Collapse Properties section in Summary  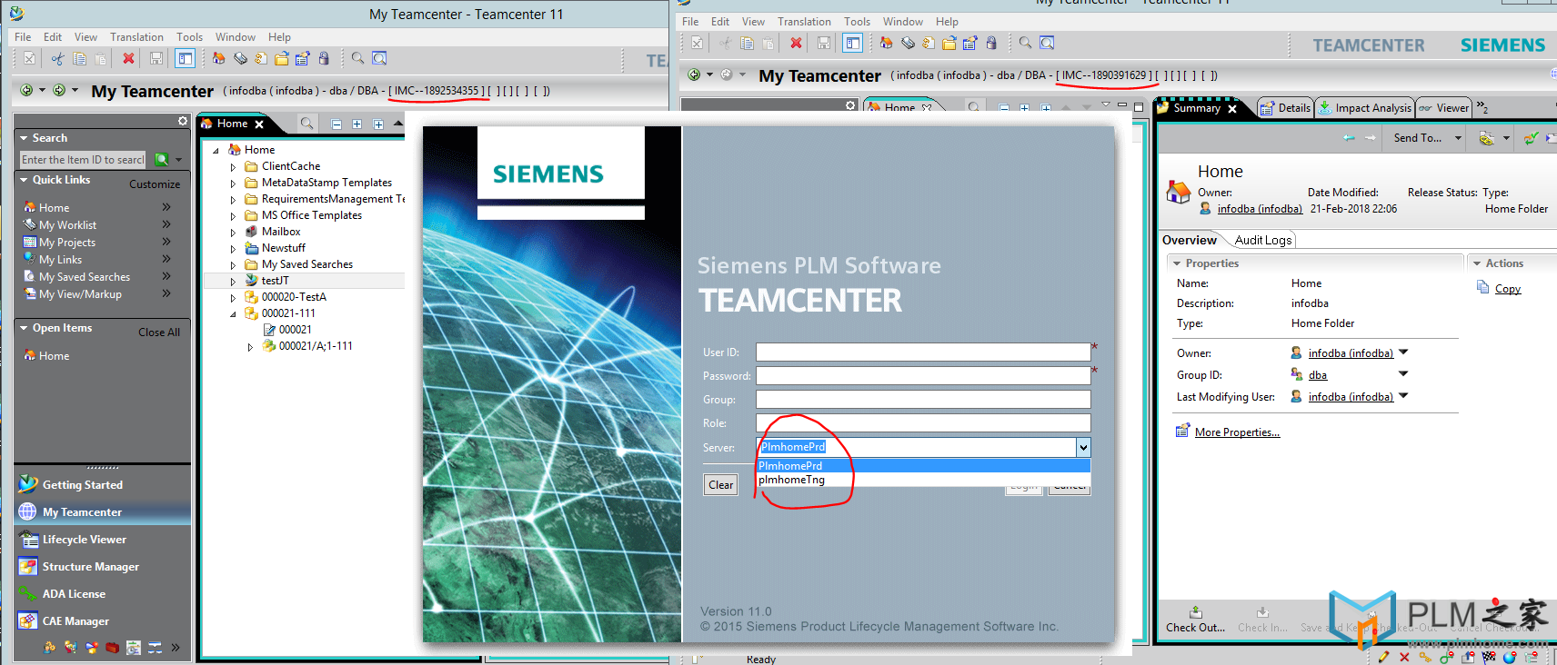click(x=1177, y=263)
